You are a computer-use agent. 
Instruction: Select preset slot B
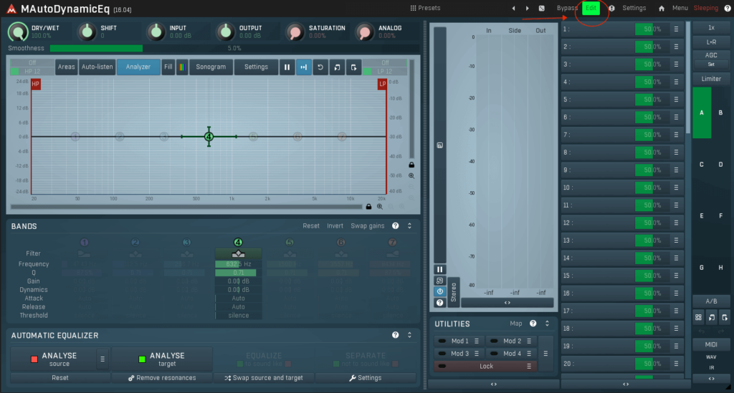720,112
